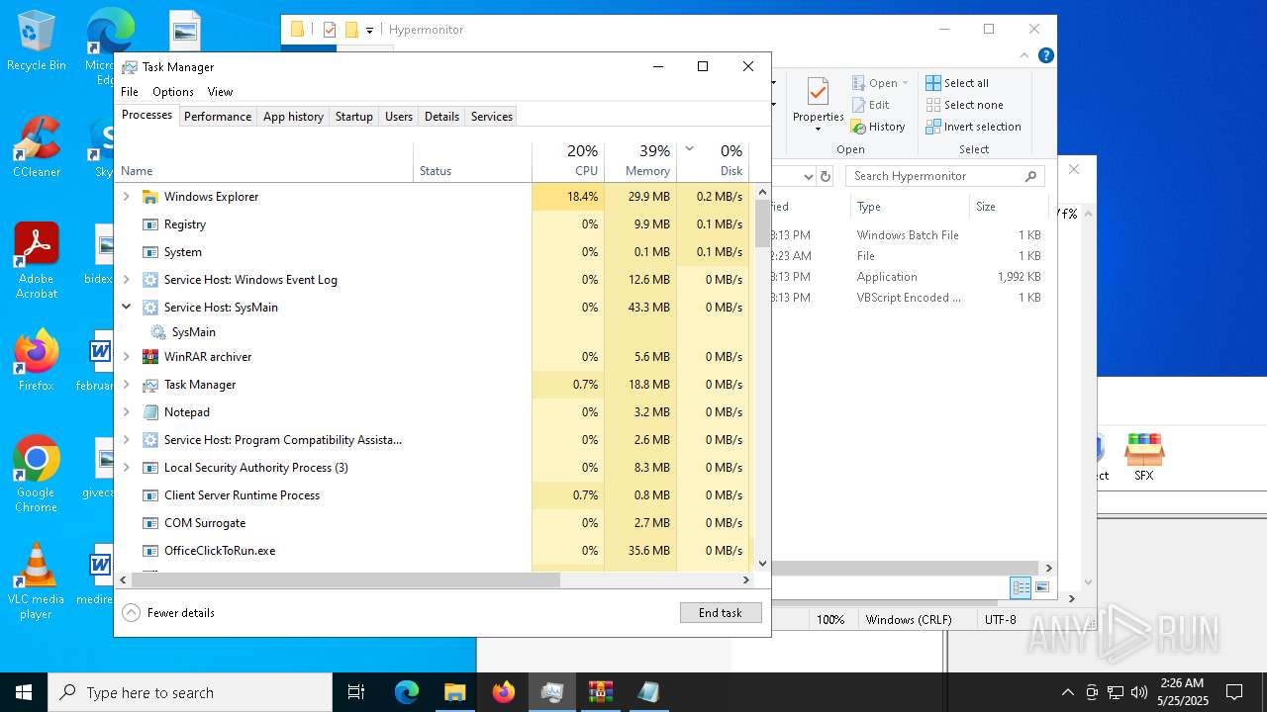This screenshot has width=1267, height=712.
Task: Switch to details view in Explorer status bar
Action: pos(1021,588)
